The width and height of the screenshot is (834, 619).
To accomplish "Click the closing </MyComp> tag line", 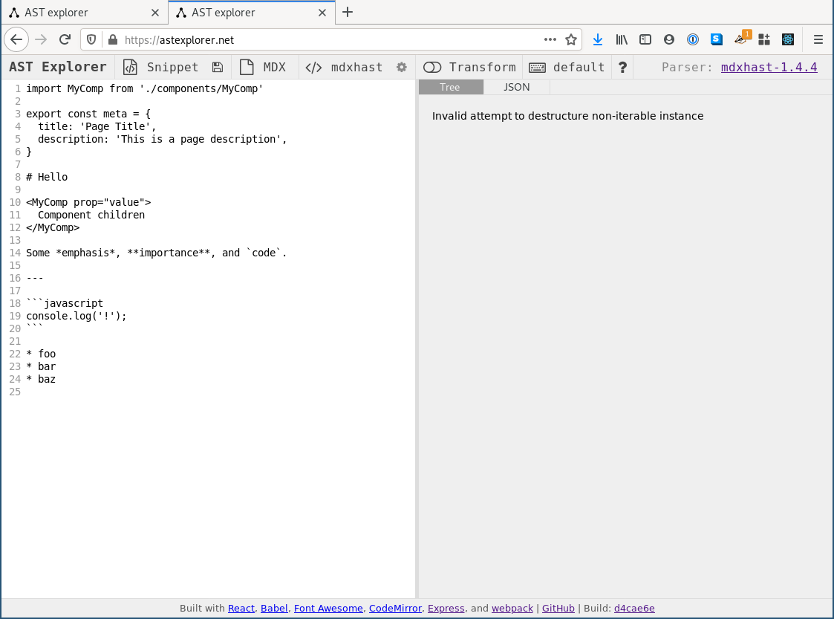I will click(53, 228).
